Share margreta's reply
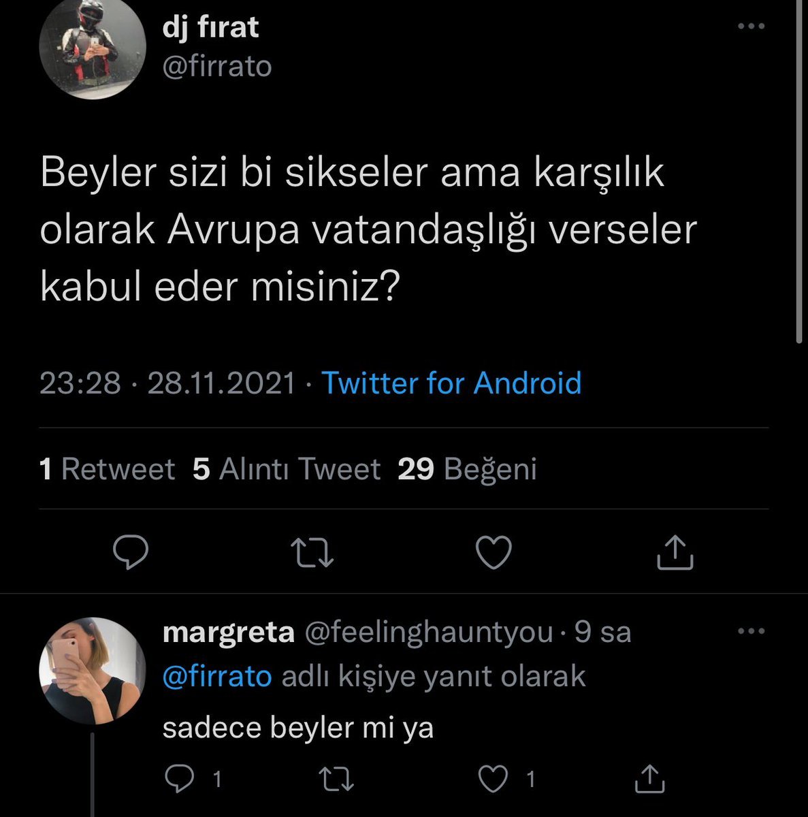 649,778
